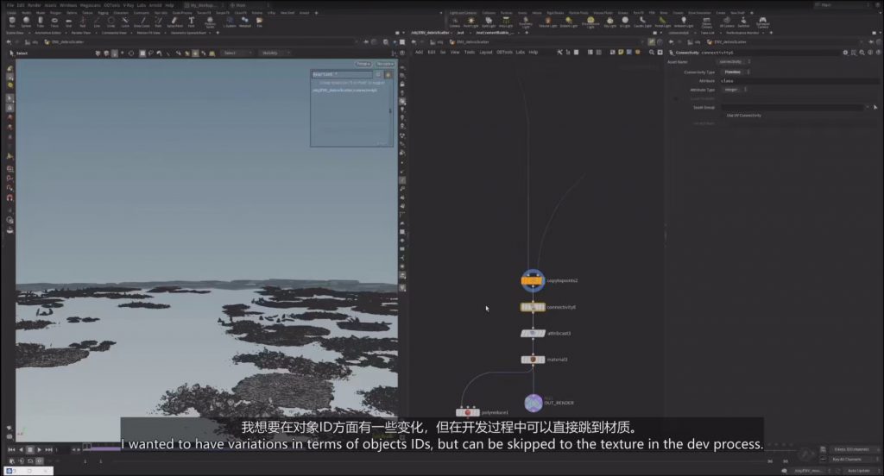
Task: Select the Sphere shelf tool
Action: tap(26, 22)
